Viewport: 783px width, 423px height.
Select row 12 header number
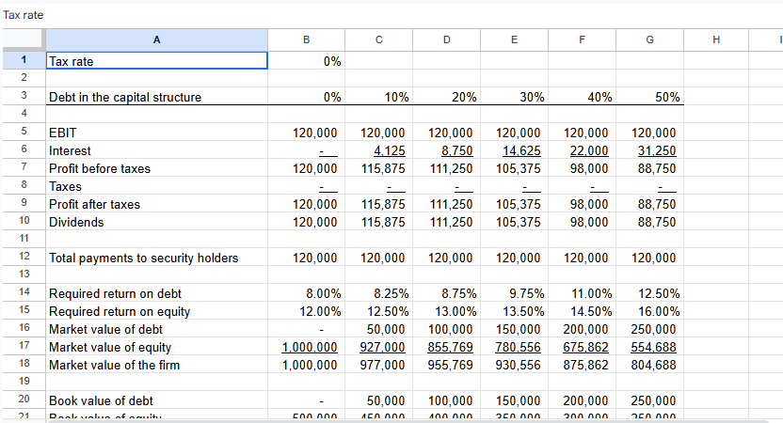[23, 257]
